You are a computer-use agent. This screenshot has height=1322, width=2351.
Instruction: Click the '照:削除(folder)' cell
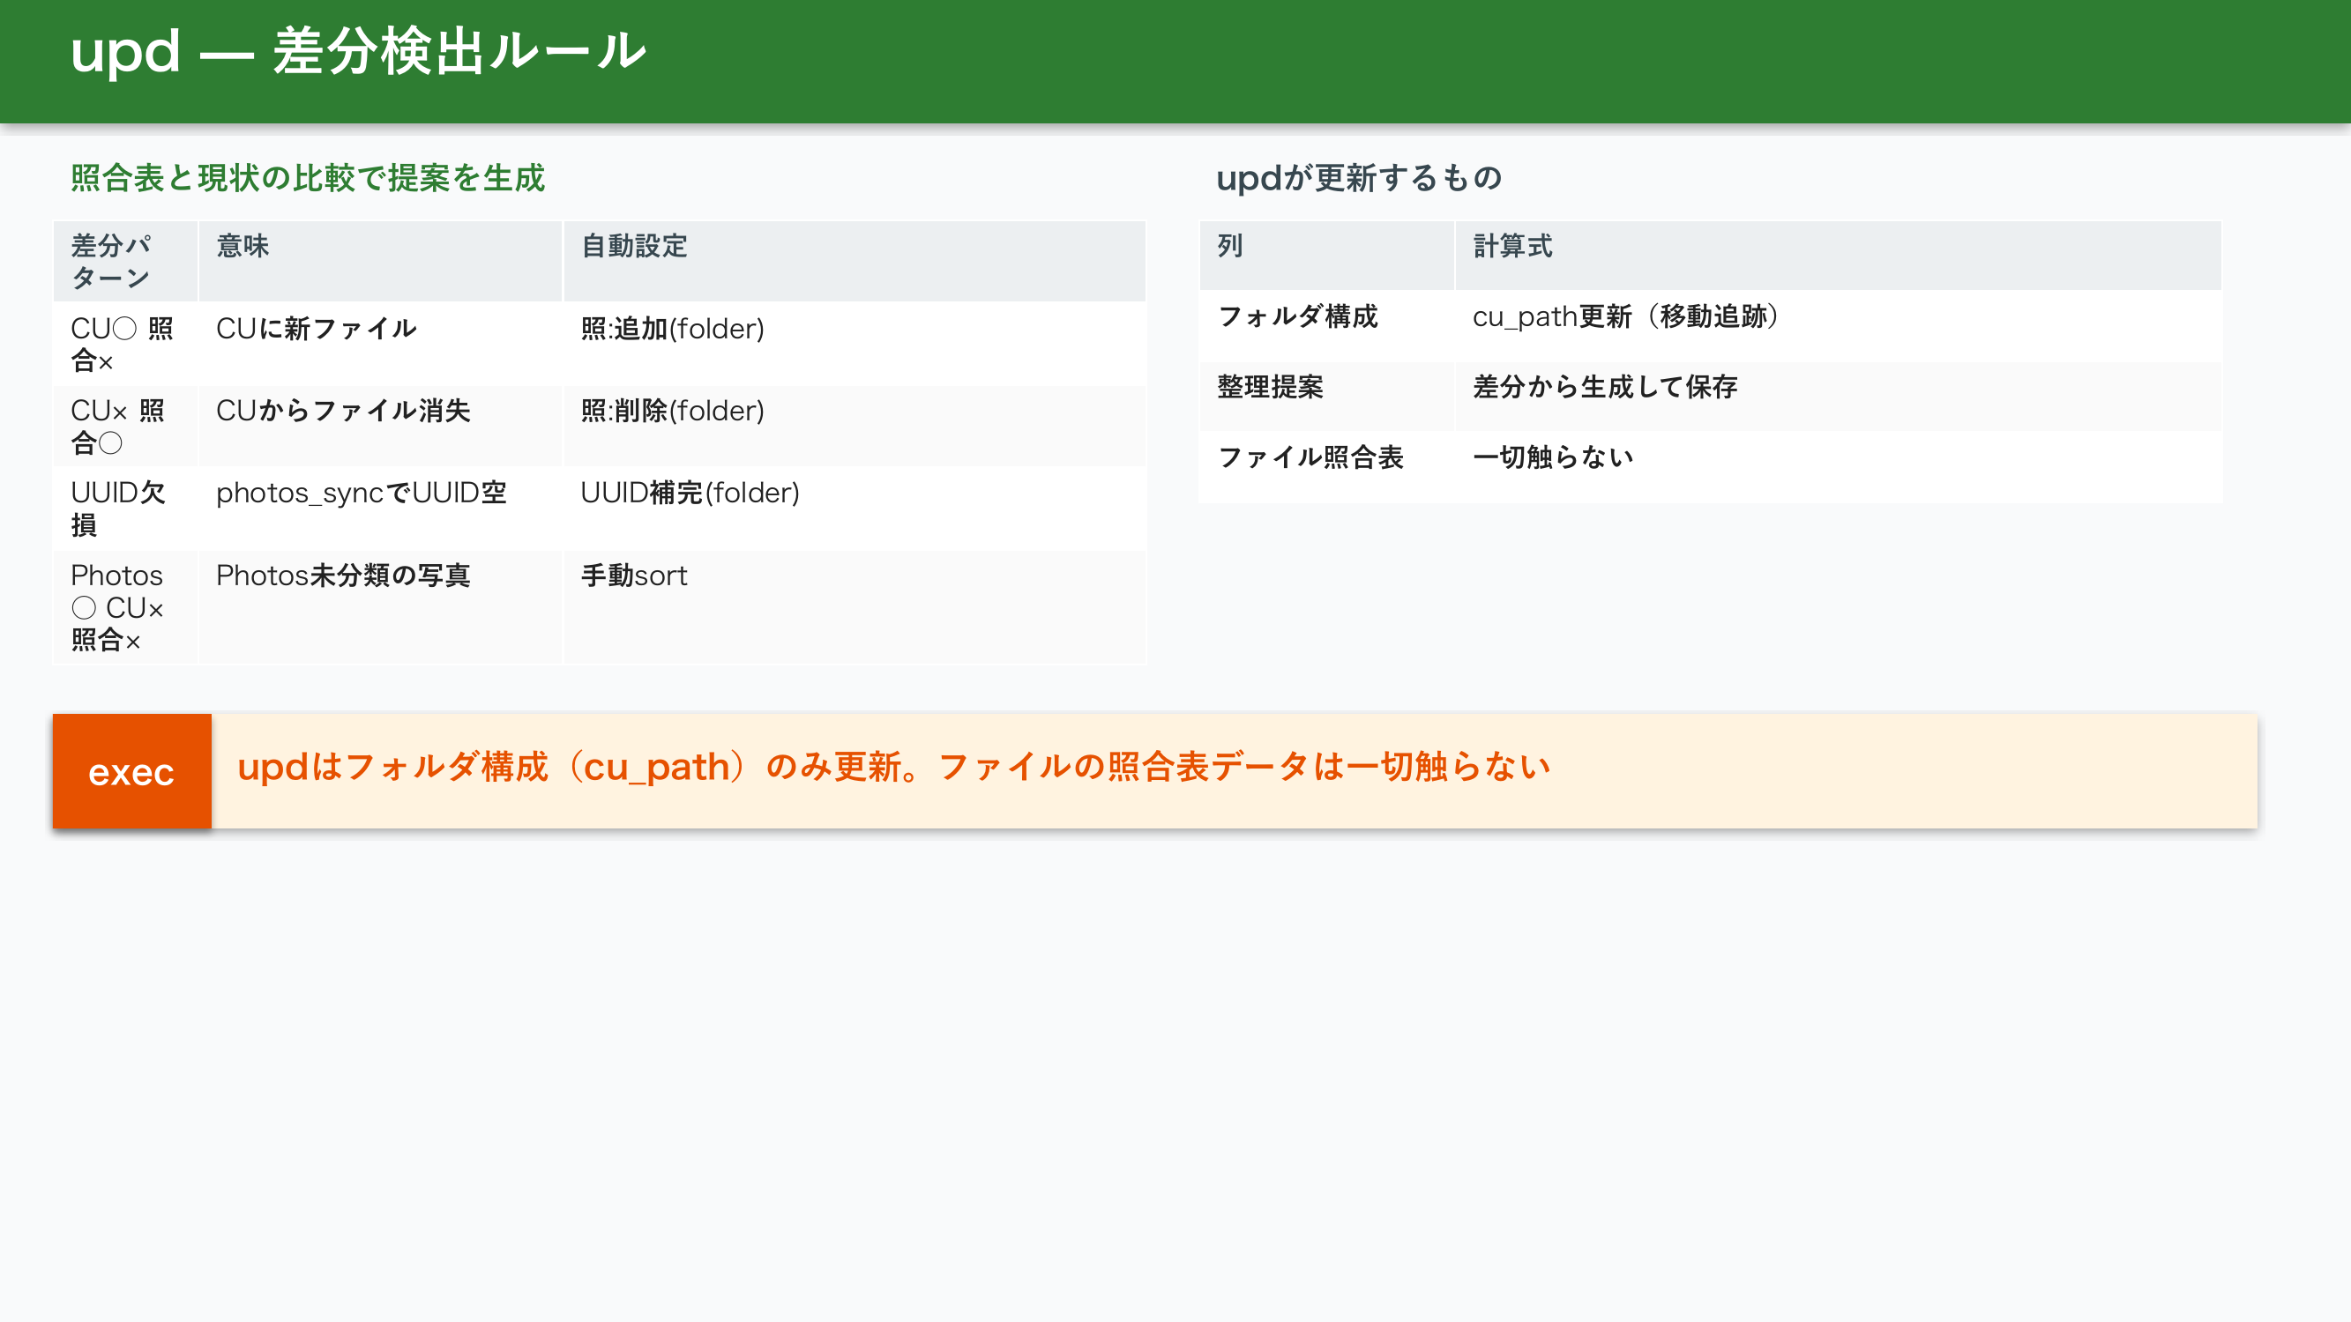click(x=673, y=411)
